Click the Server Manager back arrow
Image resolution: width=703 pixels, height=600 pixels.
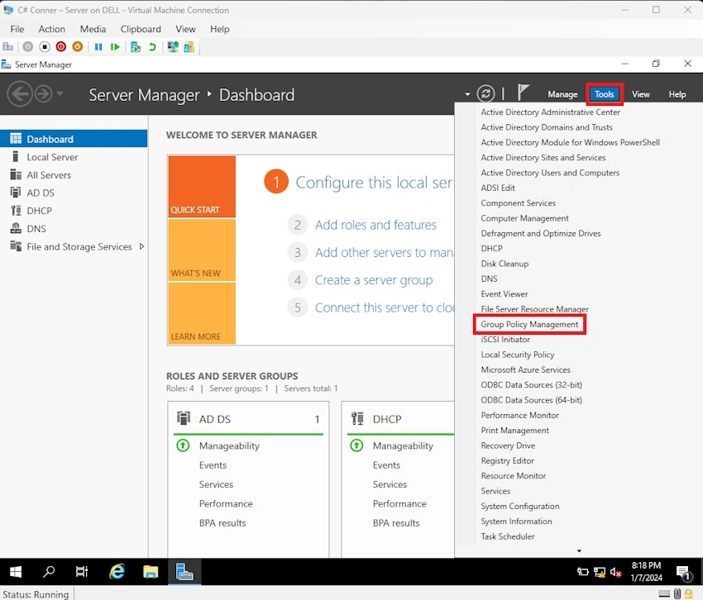pyautogui.click(x=19, y=94)
